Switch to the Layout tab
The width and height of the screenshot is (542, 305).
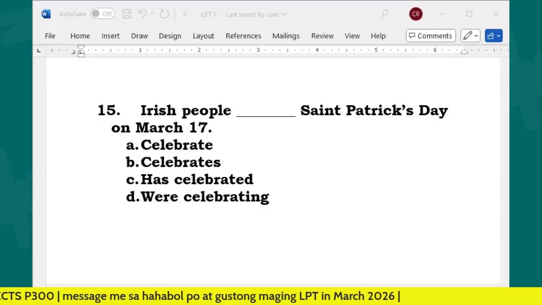tap(203, 36)
